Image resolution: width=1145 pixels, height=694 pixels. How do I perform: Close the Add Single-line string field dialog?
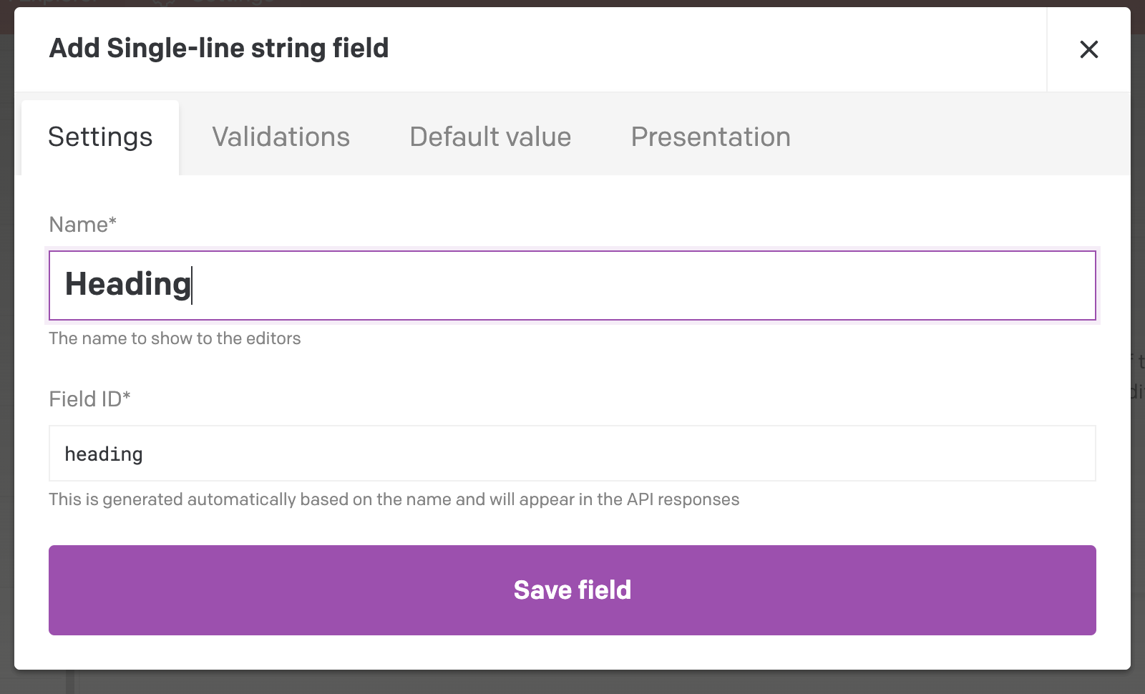click(1088, 49)
